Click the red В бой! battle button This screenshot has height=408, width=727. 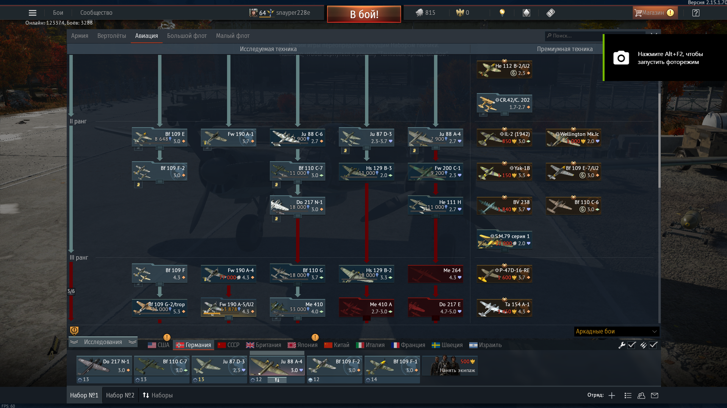pyautogui.click(x=364, y=14)
